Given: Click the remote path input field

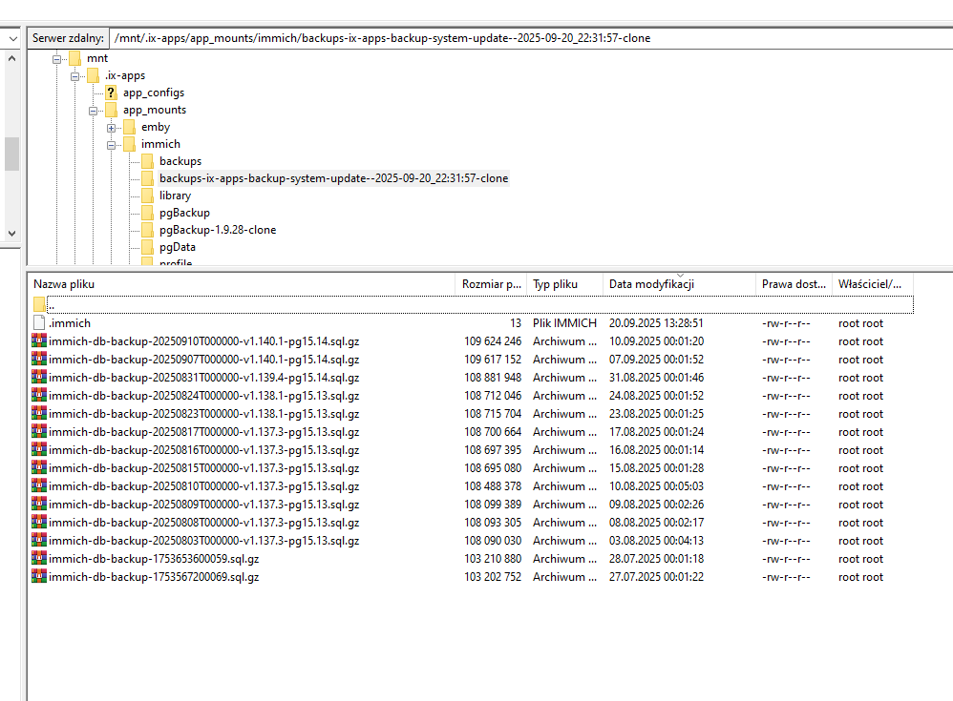Looking at the screenshot, I should tap(531, 38).
